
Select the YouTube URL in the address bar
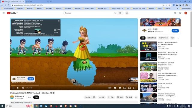tap(28, 5)
